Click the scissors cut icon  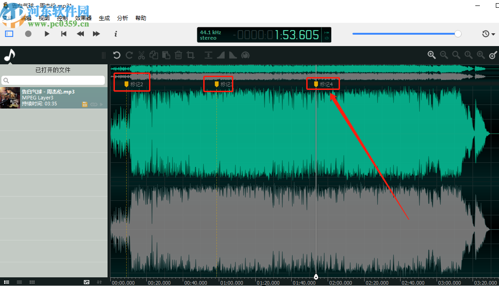[x=141, y=55]
